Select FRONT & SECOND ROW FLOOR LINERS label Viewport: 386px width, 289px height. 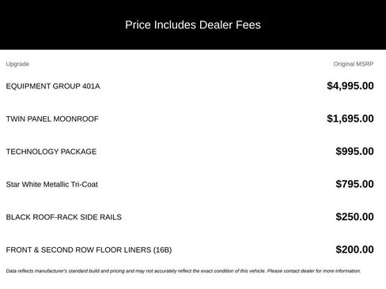[89, 250]
